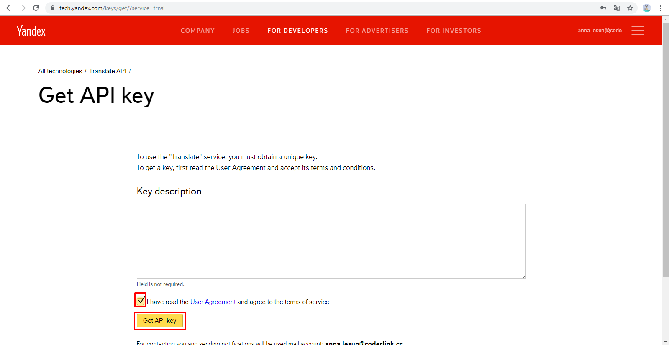Click the scrollbar down arrow
This screenshot has height=345, width=669.
point(666,342)
